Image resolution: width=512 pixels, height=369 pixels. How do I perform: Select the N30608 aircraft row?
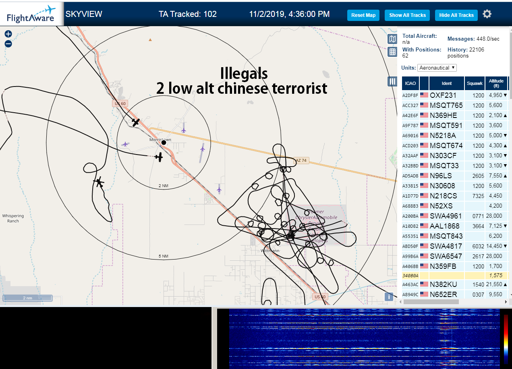click(455, 186)
